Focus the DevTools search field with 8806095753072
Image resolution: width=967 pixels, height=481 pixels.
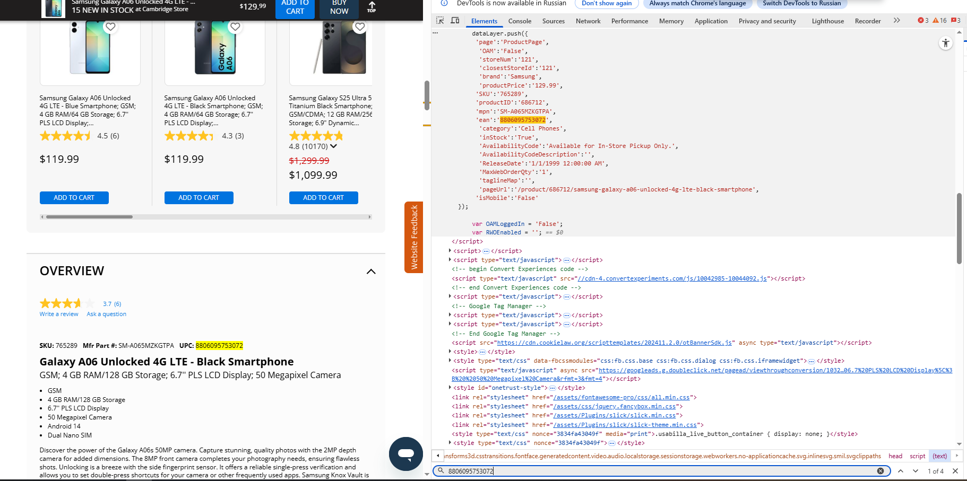(661, 471)
